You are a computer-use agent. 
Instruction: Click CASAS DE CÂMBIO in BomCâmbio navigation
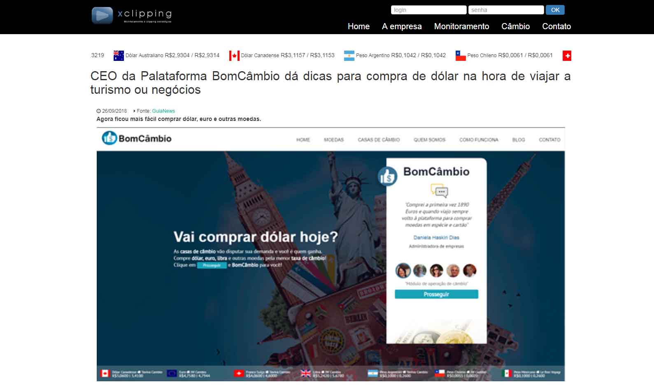(379, 140)
